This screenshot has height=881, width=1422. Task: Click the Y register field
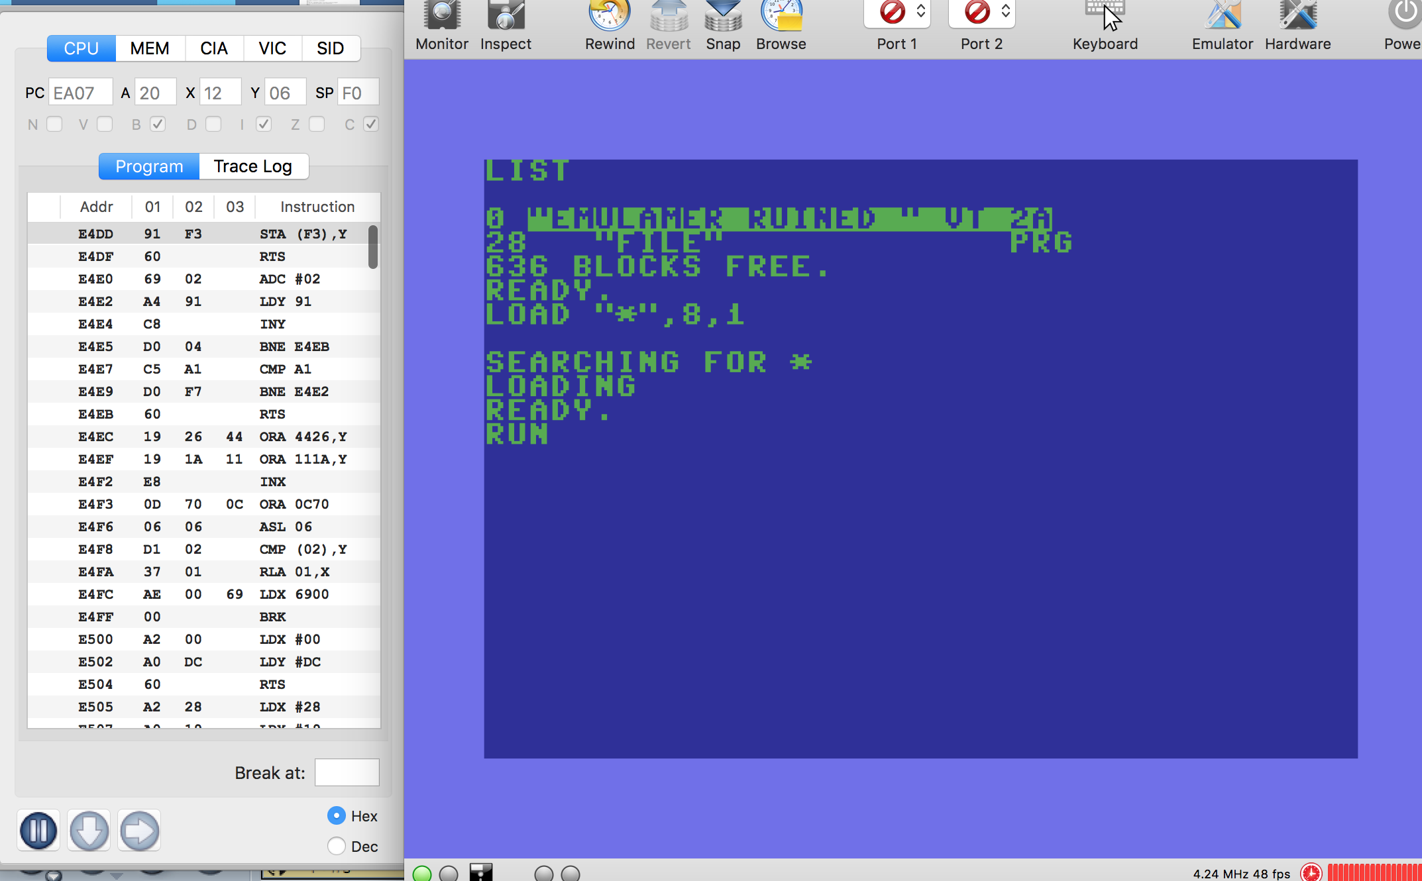click(x=285, y=93)
